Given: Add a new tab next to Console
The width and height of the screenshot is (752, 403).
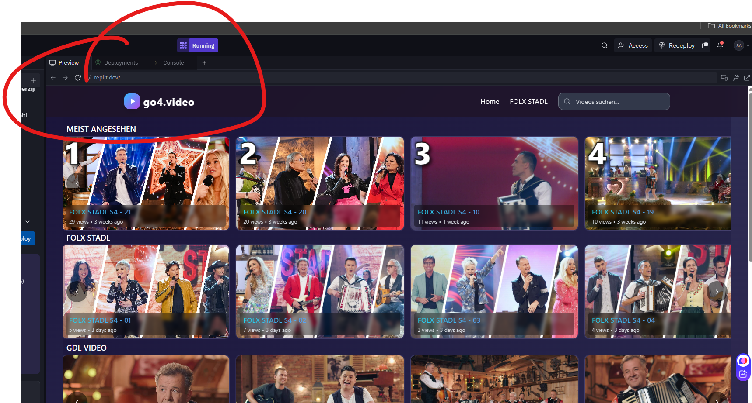Looking at the screenshot, I should point(204,63).
